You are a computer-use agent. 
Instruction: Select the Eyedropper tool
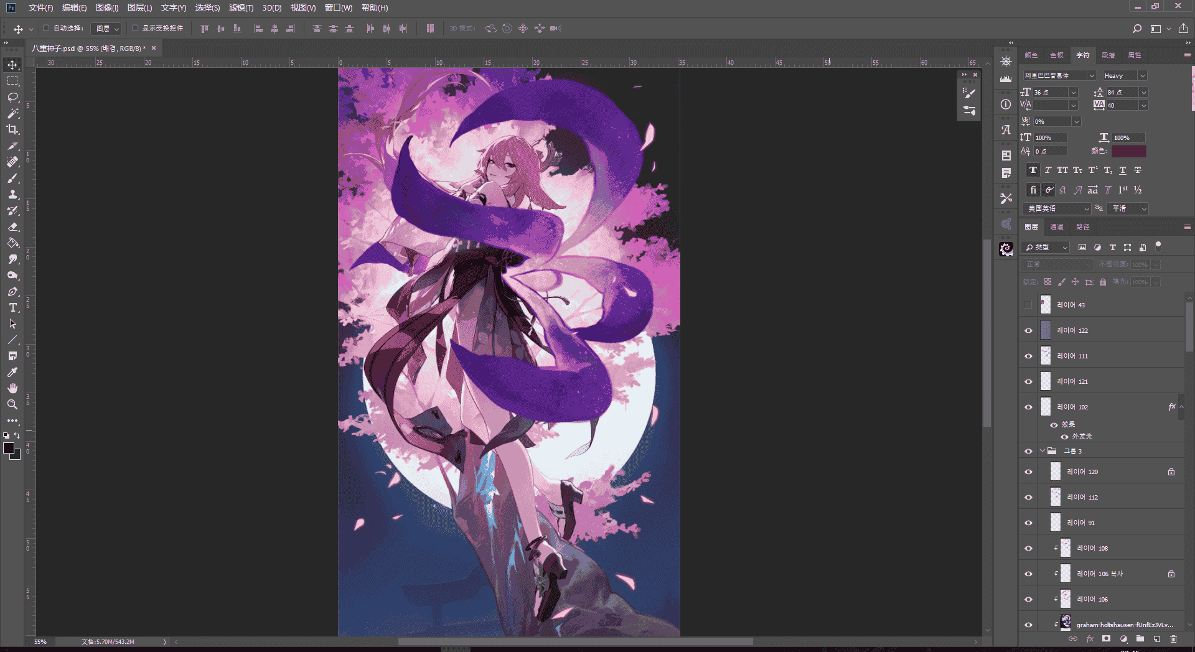point(12,372)
